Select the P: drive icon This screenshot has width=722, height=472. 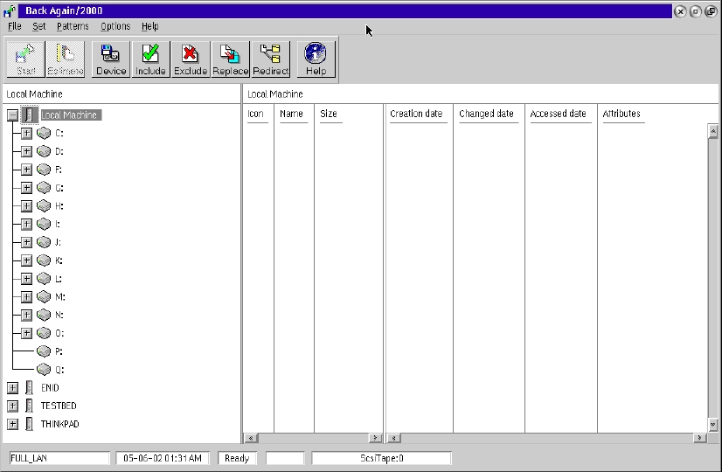44,351
